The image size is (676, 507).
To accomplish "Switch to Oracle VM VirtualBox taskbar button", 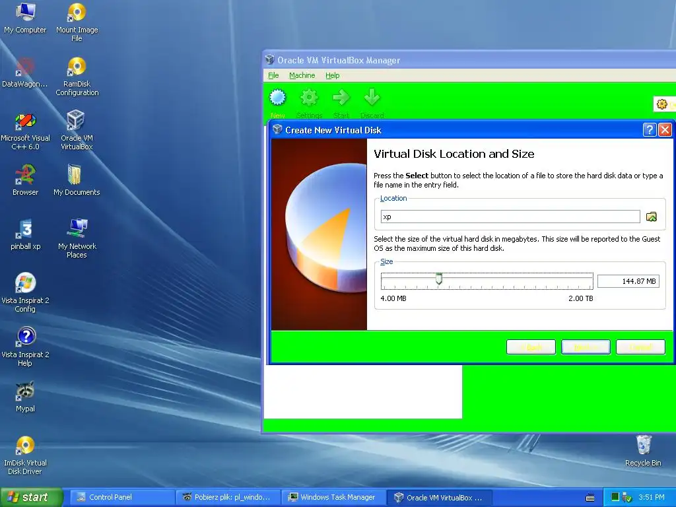I will click(x=439, y=497).
